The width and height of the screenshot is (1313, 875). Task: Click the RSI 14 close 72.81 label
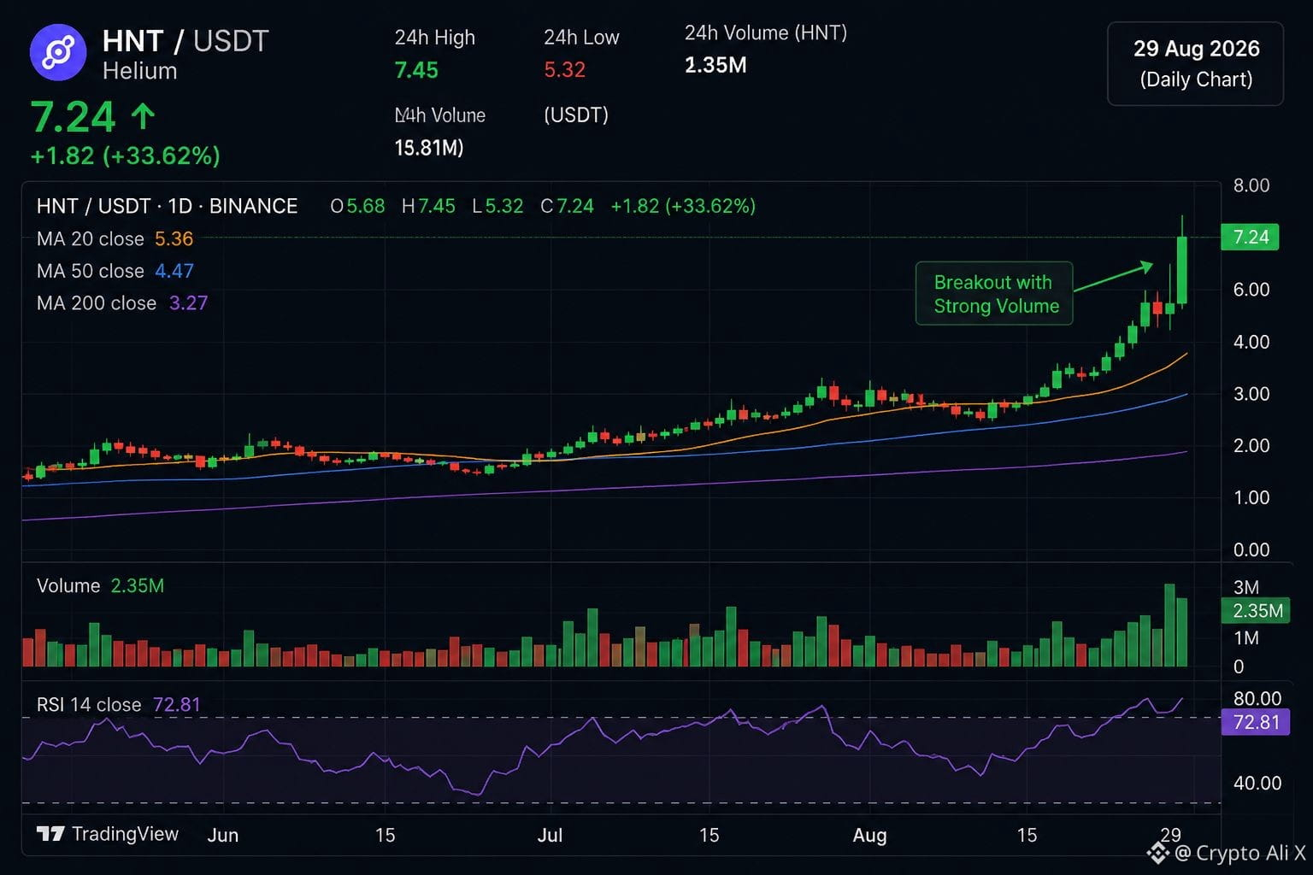(x=119, y=704)
